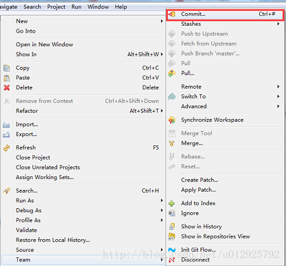The height and width of the screenshot is (266, 286).
Task: Select the Advanced entry
Action: (x=194, y=106)
